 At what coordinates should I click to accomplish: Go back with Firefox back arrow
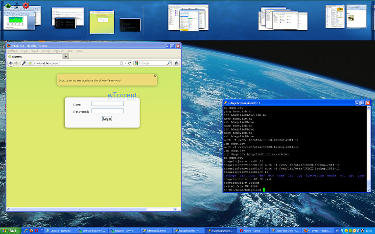pyautogui.click(x=11, y=63)
